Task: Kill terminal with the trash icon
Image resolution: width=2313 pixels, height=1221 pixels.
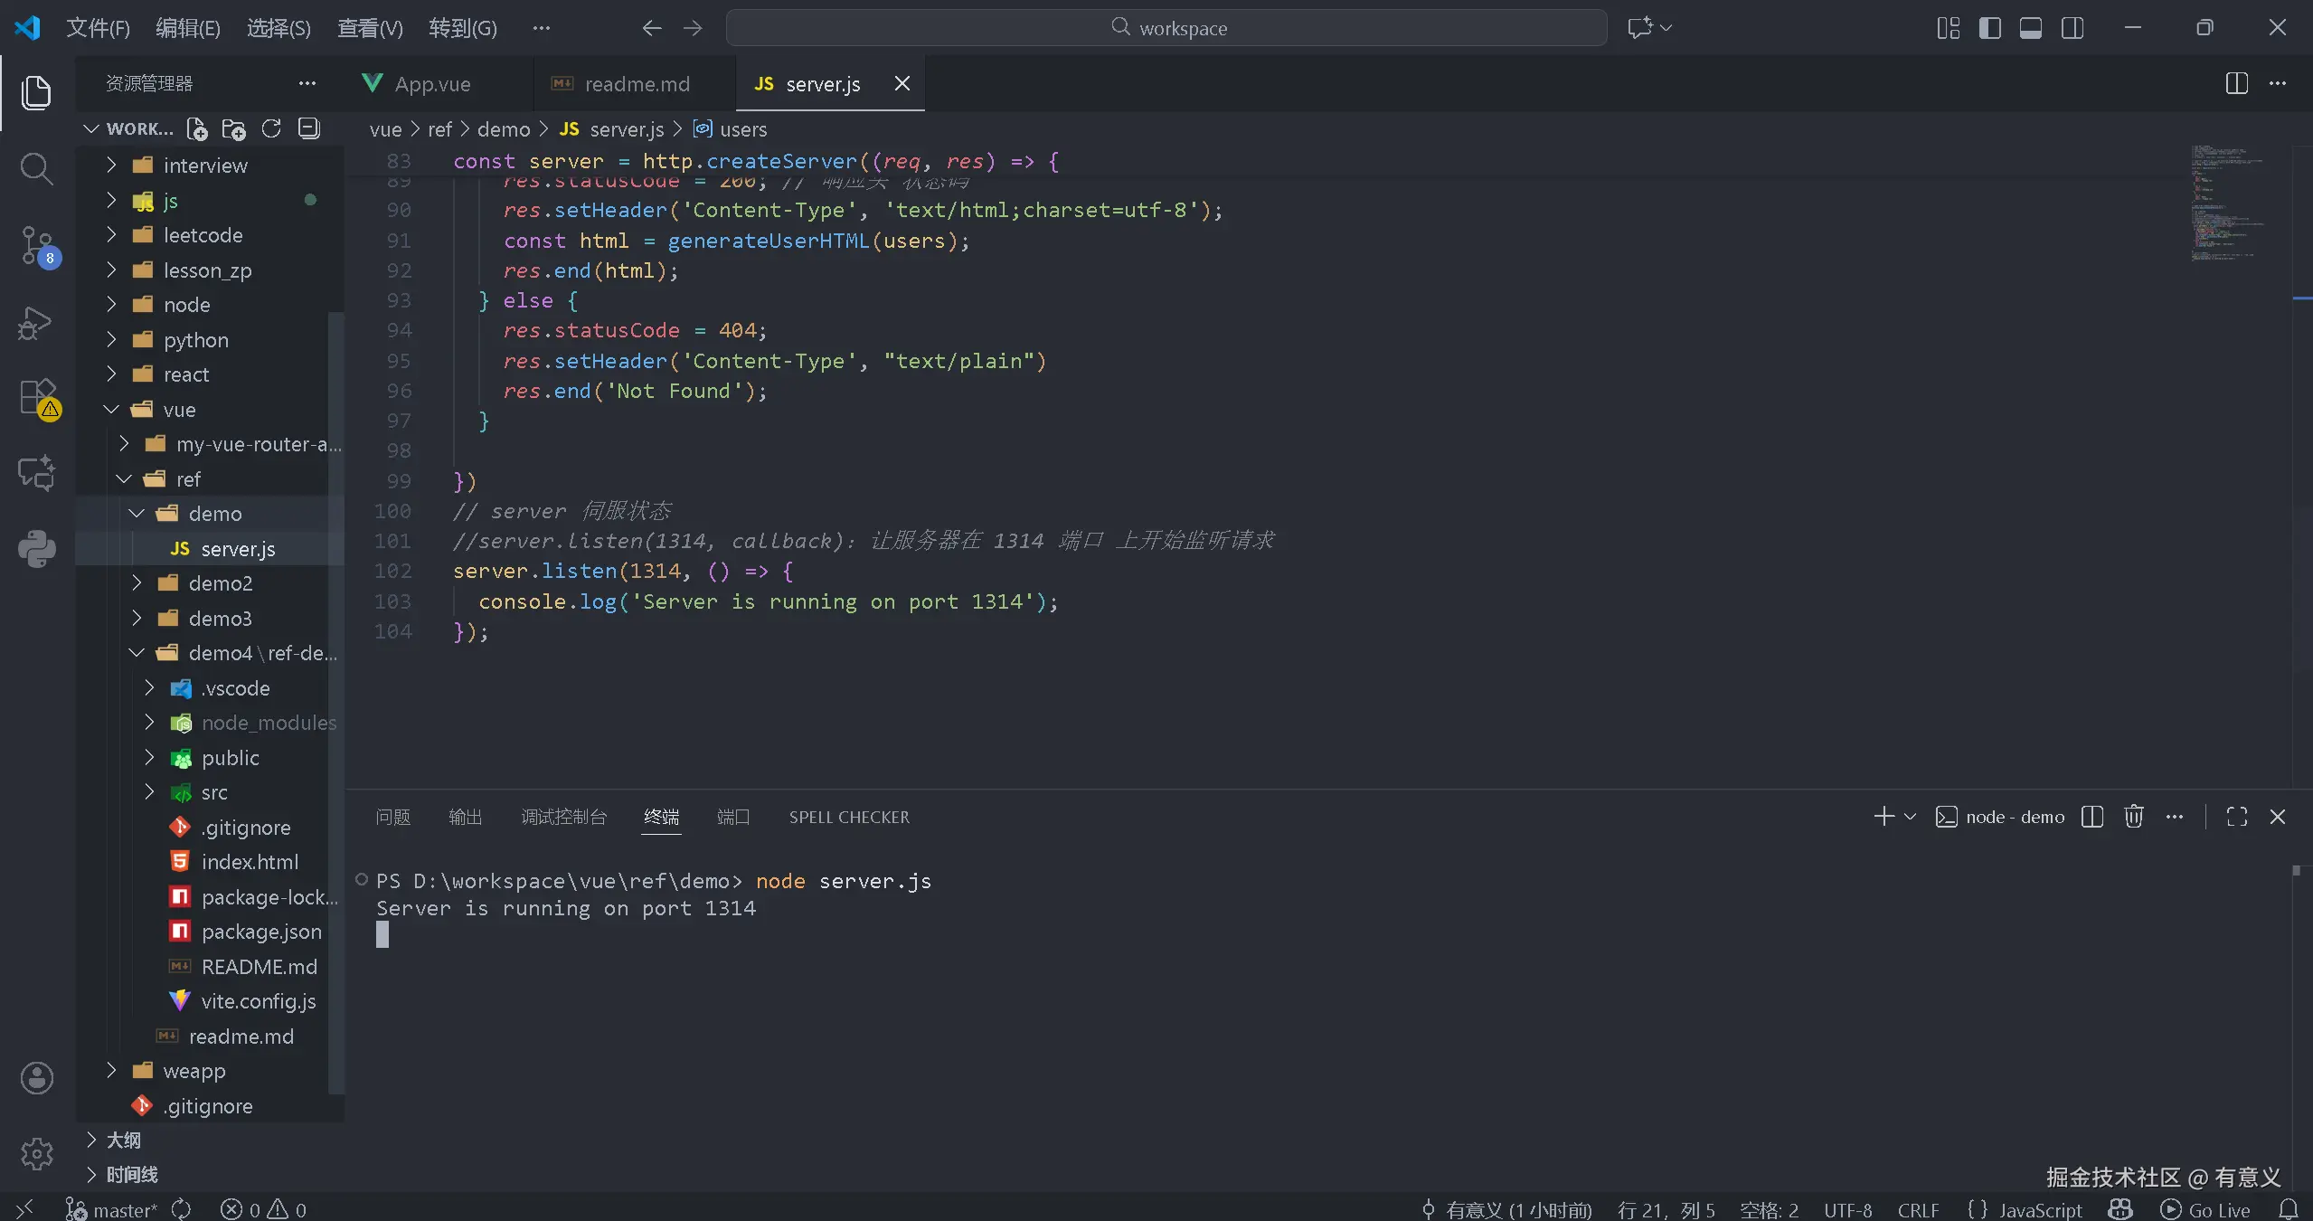Action: click(x=2133, y=817)
